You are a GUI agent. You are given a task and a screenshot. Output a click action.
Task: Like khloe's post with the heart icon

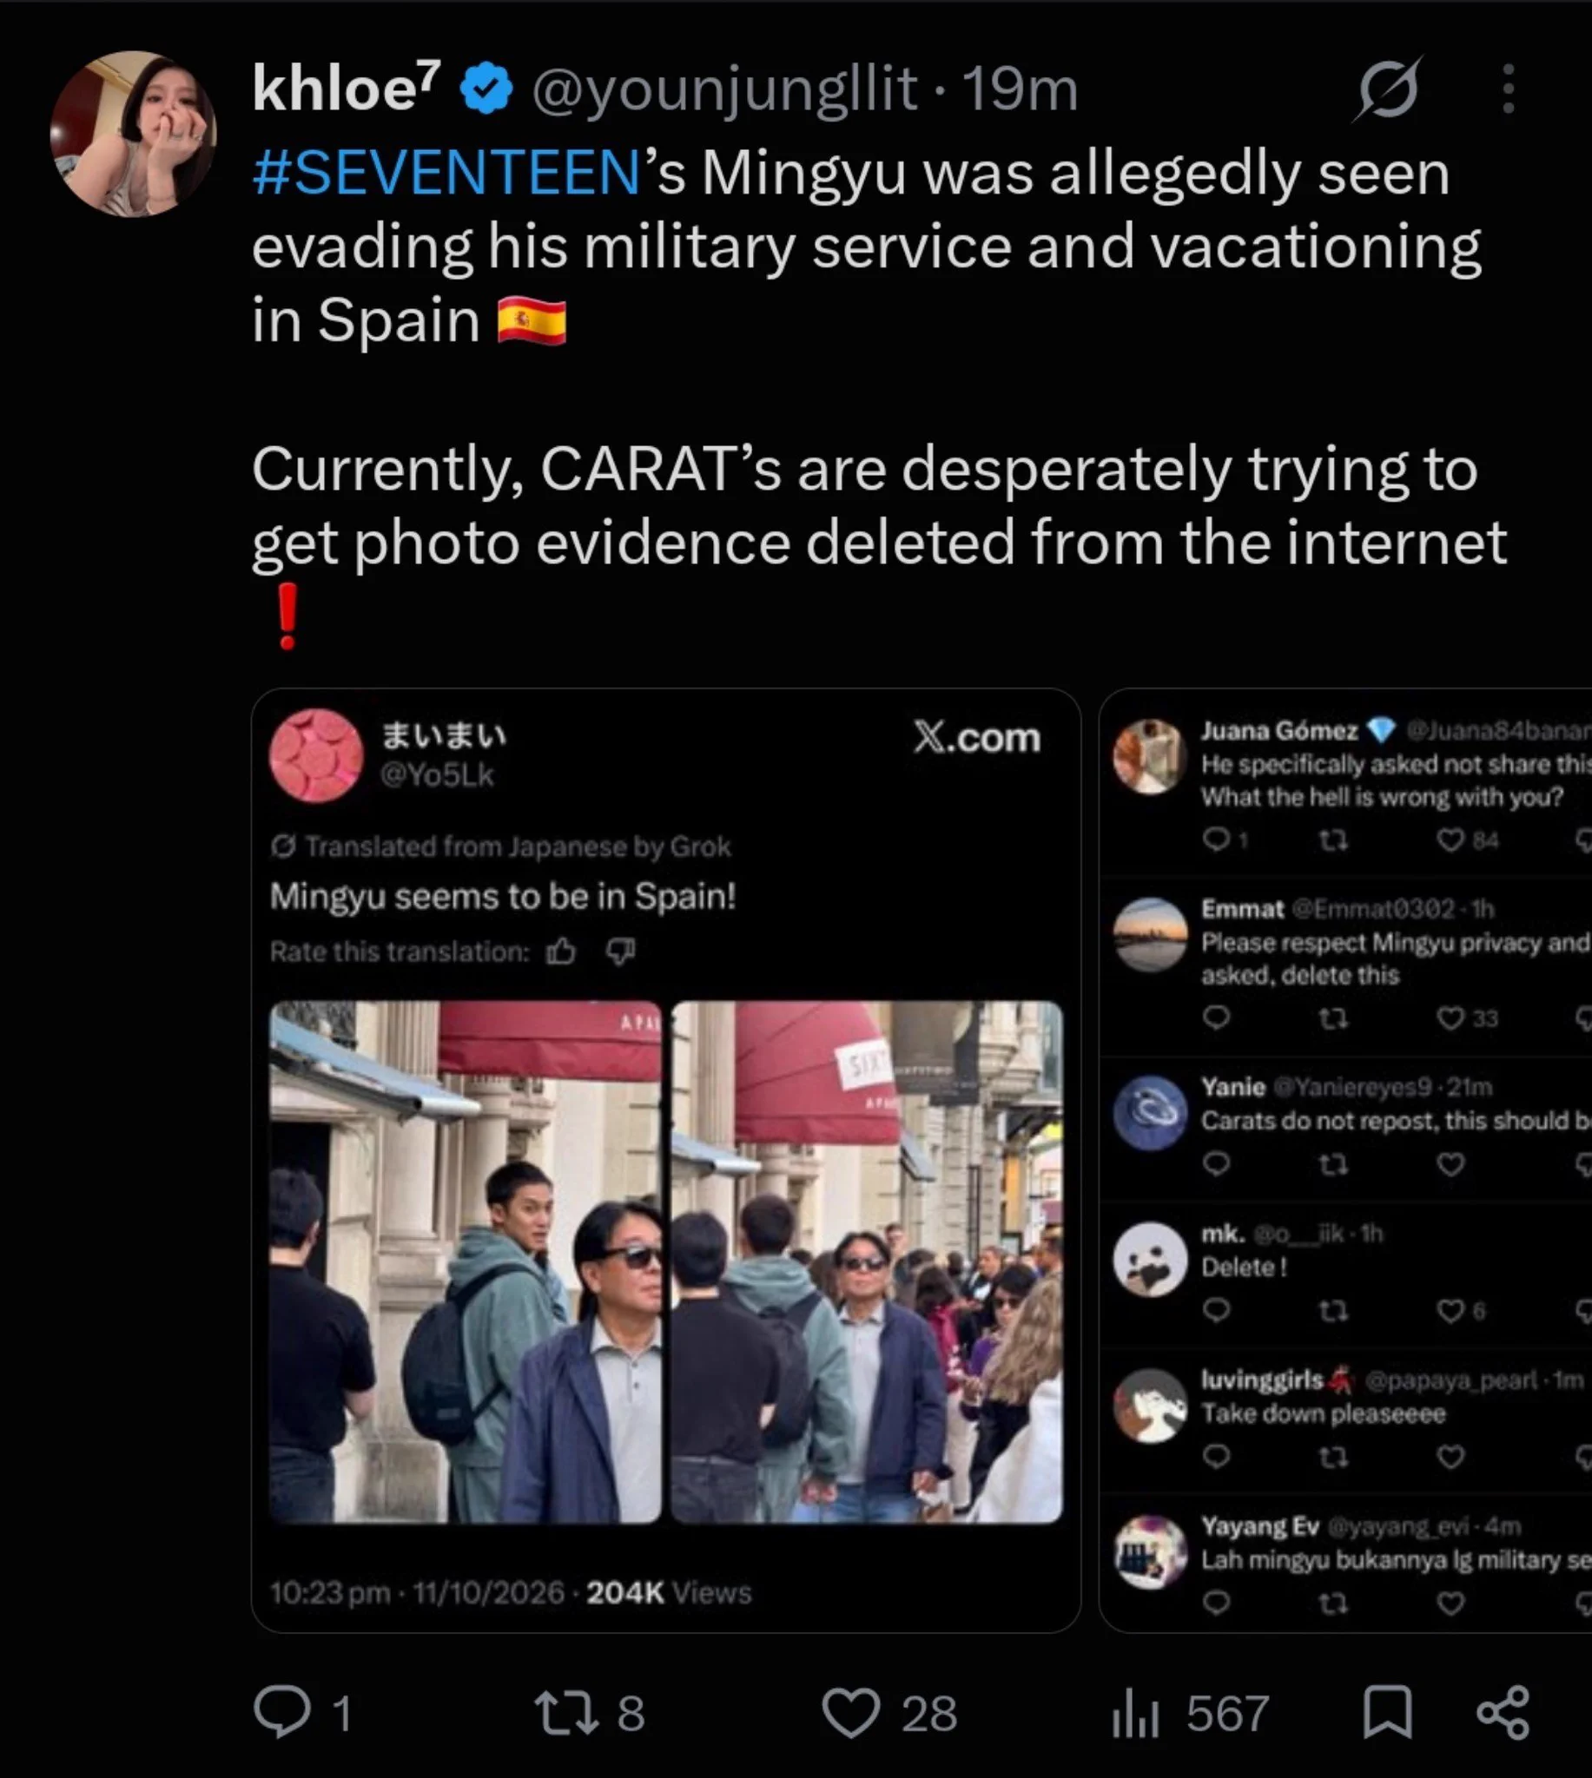click(x=850, y=1712)
